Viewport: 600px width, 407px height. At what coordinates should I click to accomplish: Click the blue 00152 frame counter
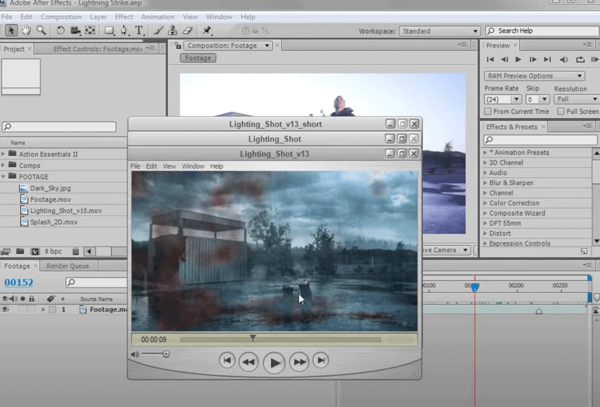point(19,282)
